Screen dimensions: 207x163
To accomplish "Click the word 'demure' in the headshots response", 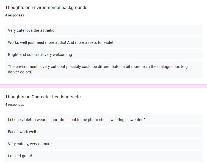I will [45, 144].
